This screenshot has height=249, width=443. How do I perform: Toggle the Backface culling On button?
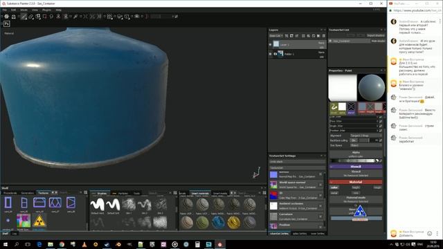click(x=354, y=140)
